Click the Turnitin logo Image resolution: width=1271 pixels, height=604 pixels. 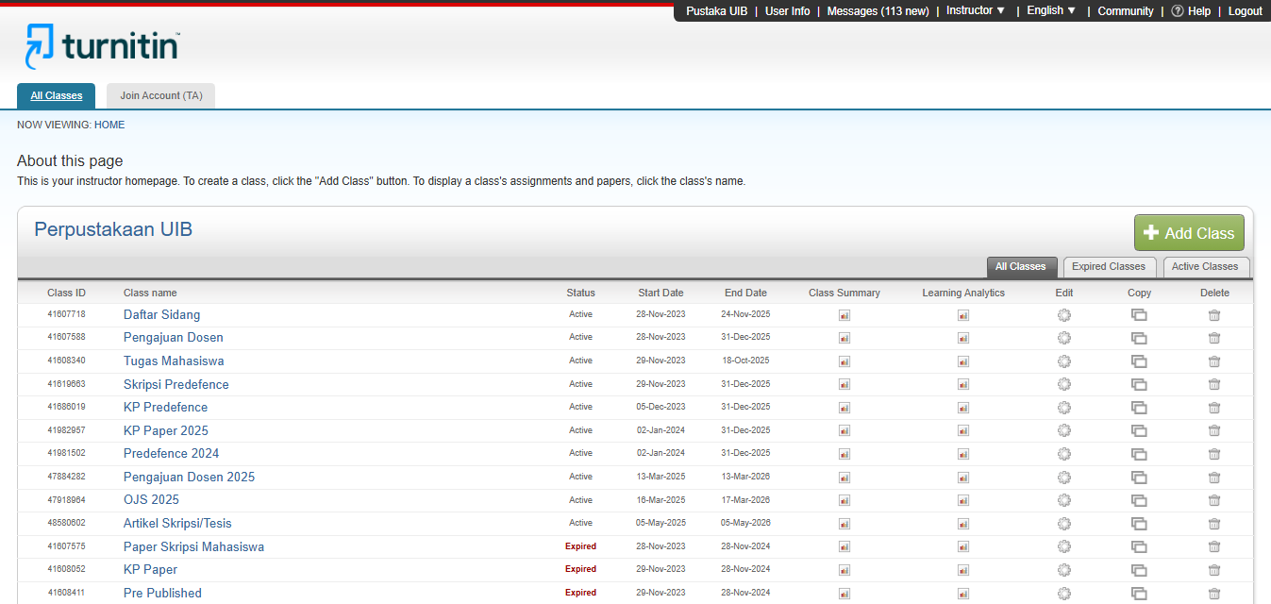tap(102, 46)
